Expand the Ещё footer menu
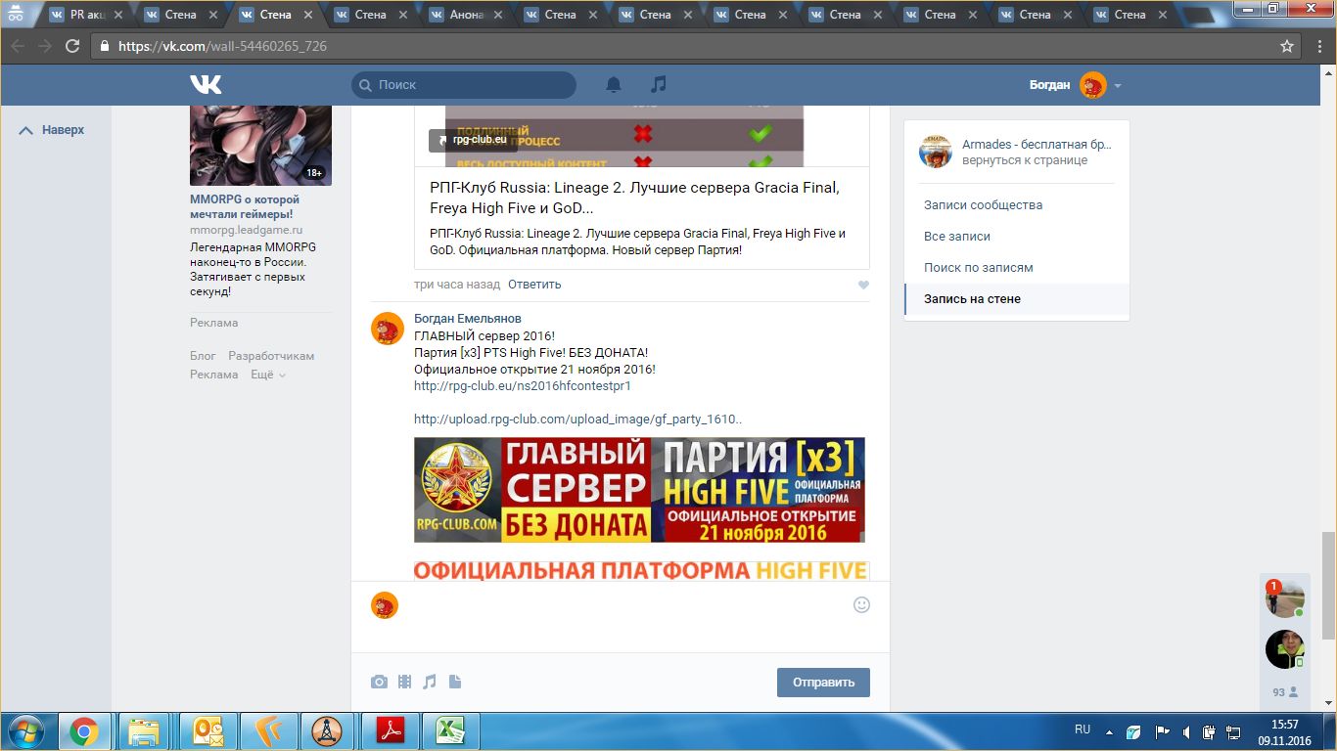 tap(267, 375)
